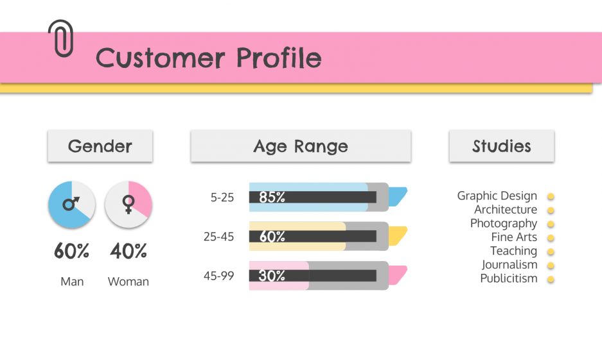
Task: Select the Photography list item
Action: [x=504, y=223]
